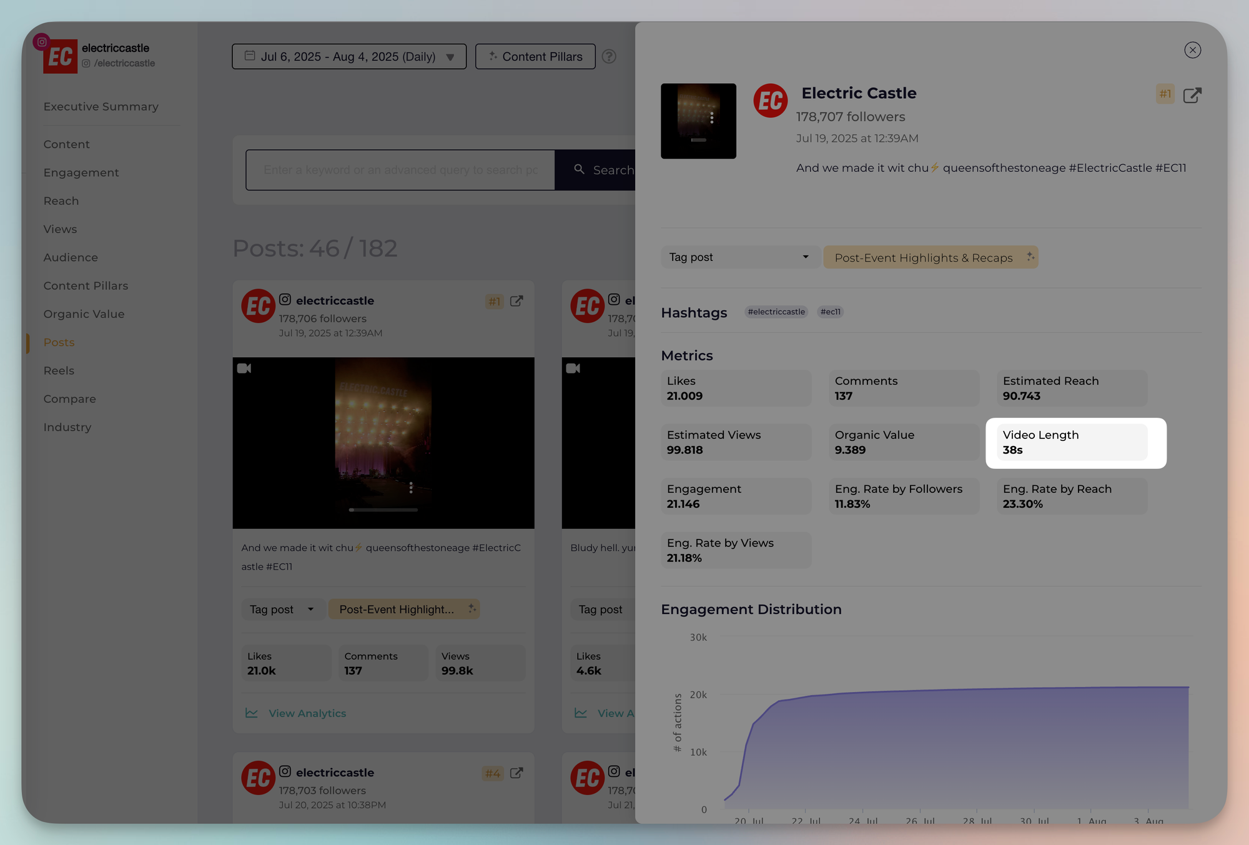The height and width of the screenshot is (845, 1249).
Task: Play the first post's video thumbnail
Action: [383, 443]
